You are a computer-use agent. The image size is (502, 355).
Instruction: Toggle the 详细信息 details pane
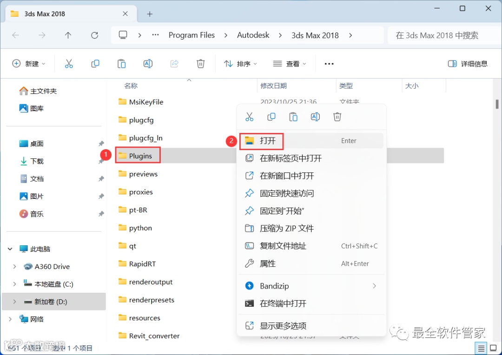point(468,64)
